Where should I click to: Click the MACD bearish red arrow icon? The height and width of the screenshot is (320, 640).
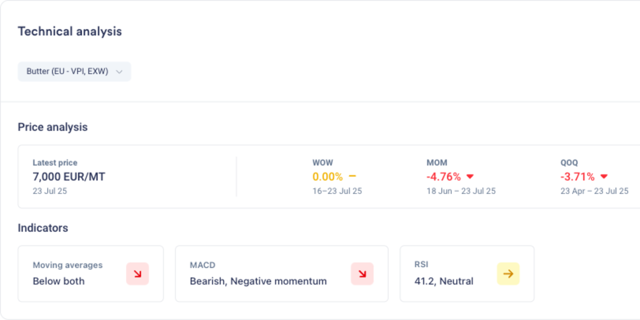tap(362, 274)
